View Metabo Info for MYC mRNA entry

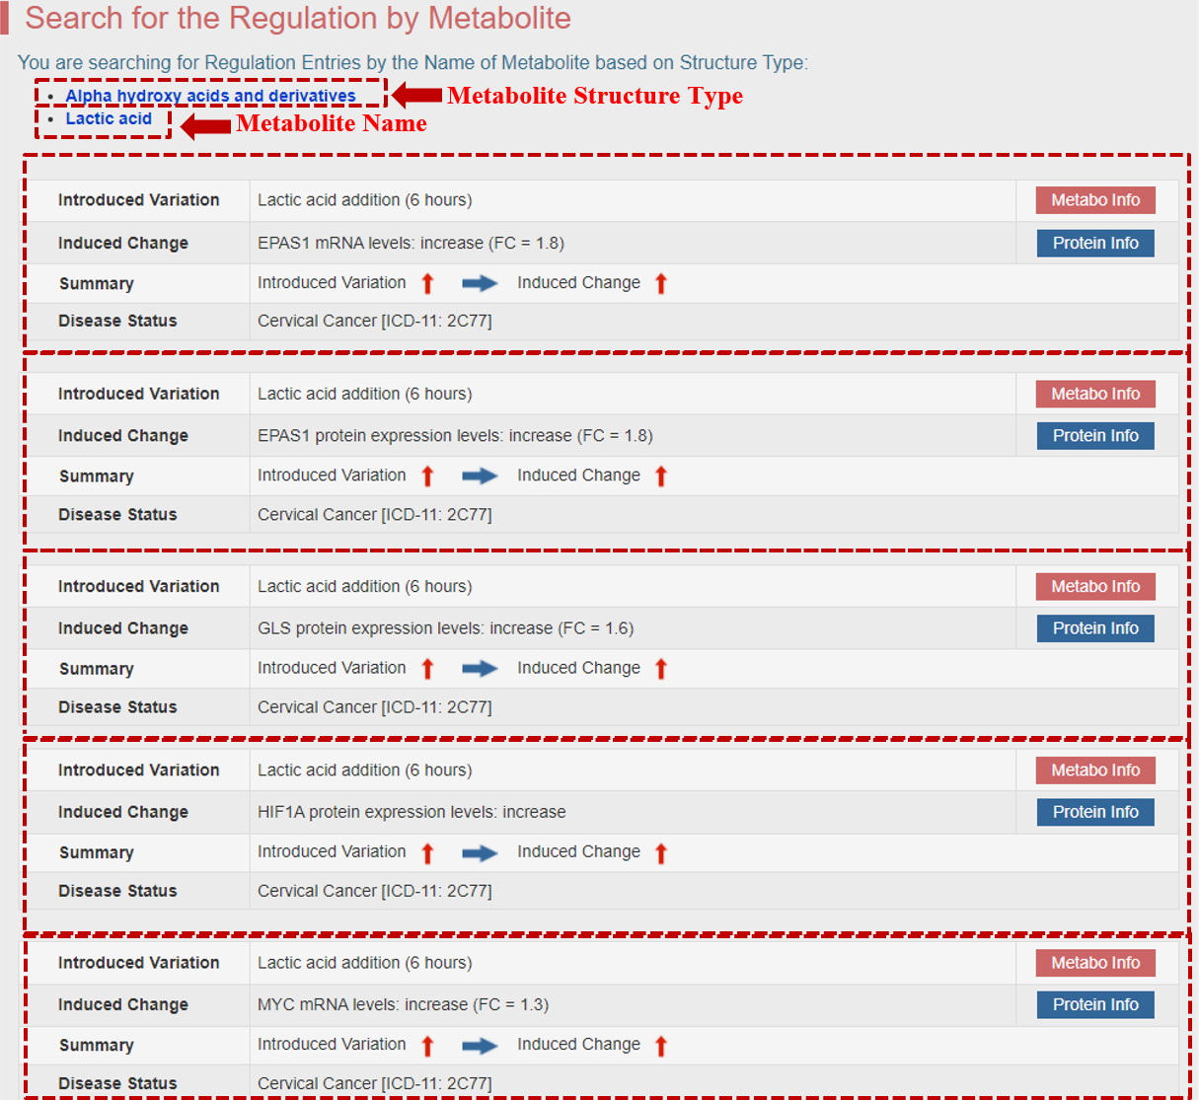pyautogui.click(x=1094, y=963)
